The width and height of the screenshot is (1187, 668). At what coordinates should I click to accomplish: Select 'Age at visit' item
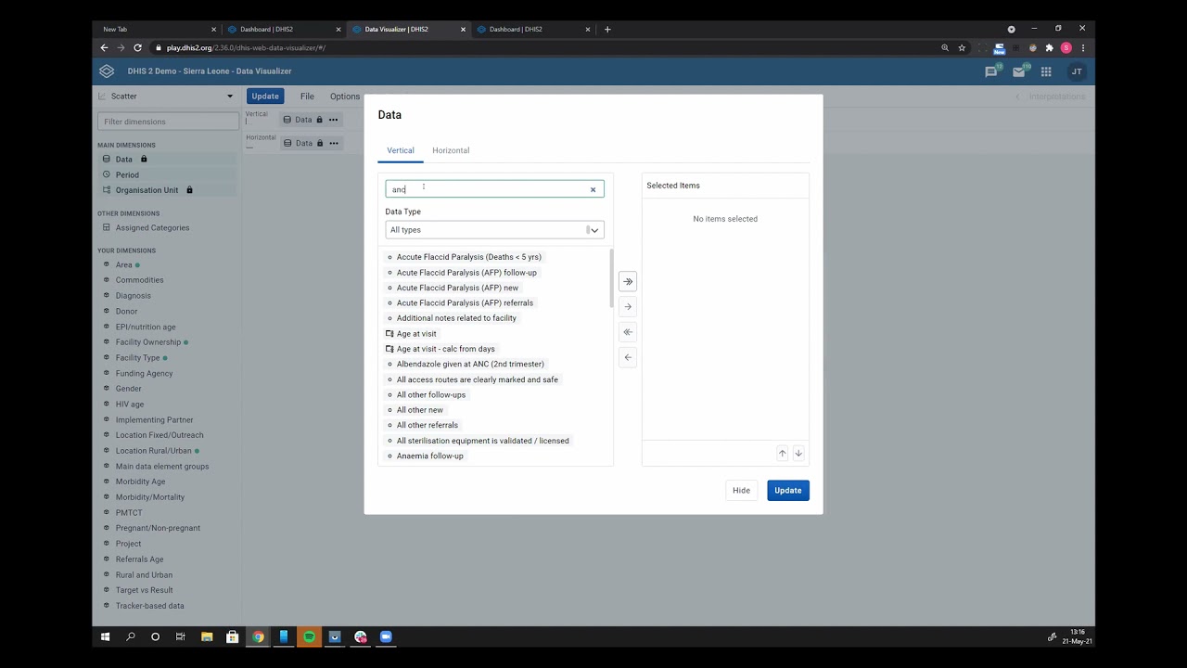412,334
